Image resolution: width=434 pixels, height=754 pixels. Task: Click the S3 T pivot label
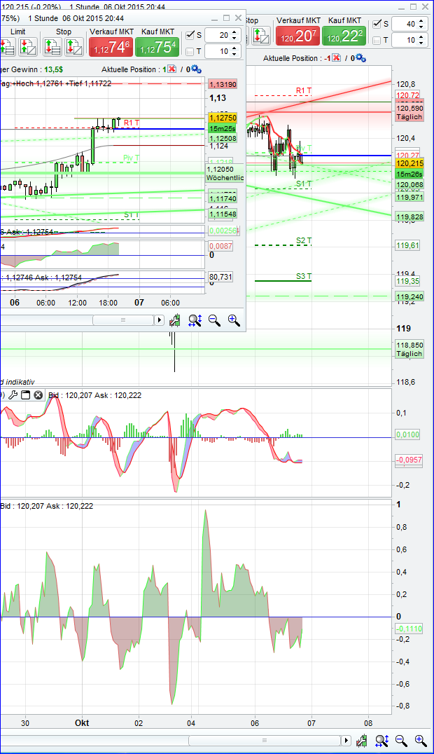304,276
